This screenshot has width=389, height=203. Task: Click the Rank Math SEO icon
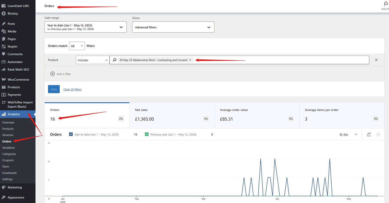[x=4, y=69]
